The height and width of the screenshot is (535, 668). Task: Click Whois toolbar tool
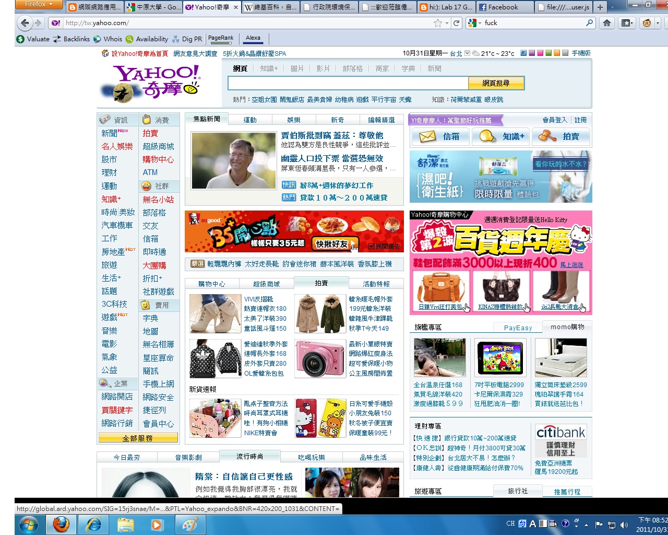pyautogui.click(x=108, y=39)
